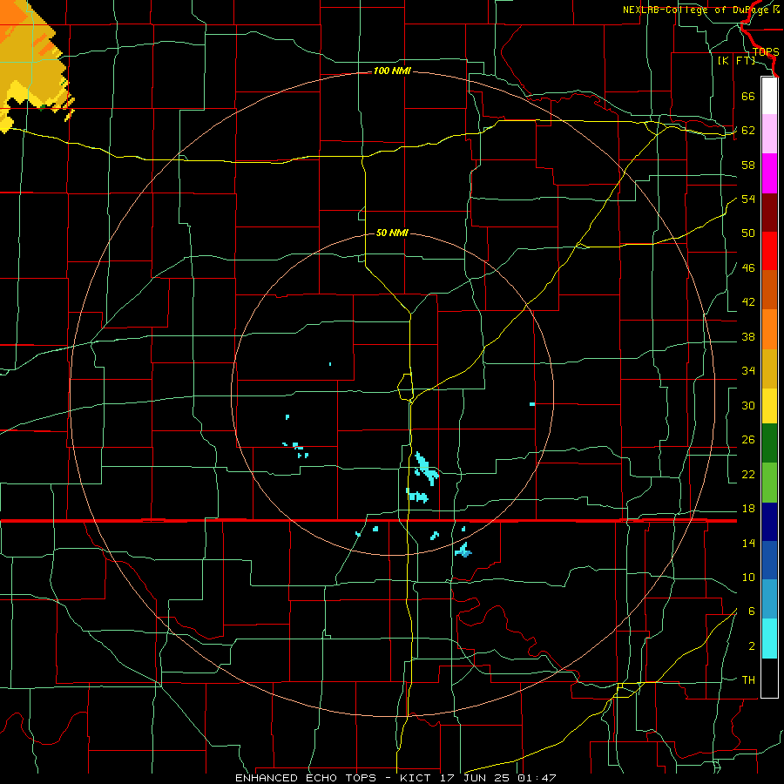Click the 2 value on the scale
The height and width of the screenshot is (784, 784).
point(752,646)
